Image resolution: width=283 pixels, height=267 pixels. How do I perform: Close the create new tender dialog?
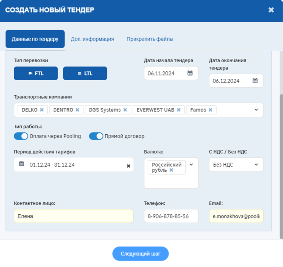[271, 10]
